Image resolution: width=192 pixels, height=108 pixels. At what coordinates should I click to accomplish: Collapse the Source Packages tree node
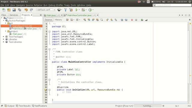tap(4, 21)
